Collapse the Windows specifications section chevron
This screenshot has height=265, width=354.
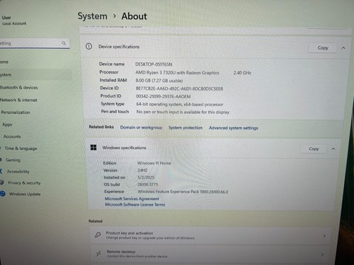pos(333,149)
